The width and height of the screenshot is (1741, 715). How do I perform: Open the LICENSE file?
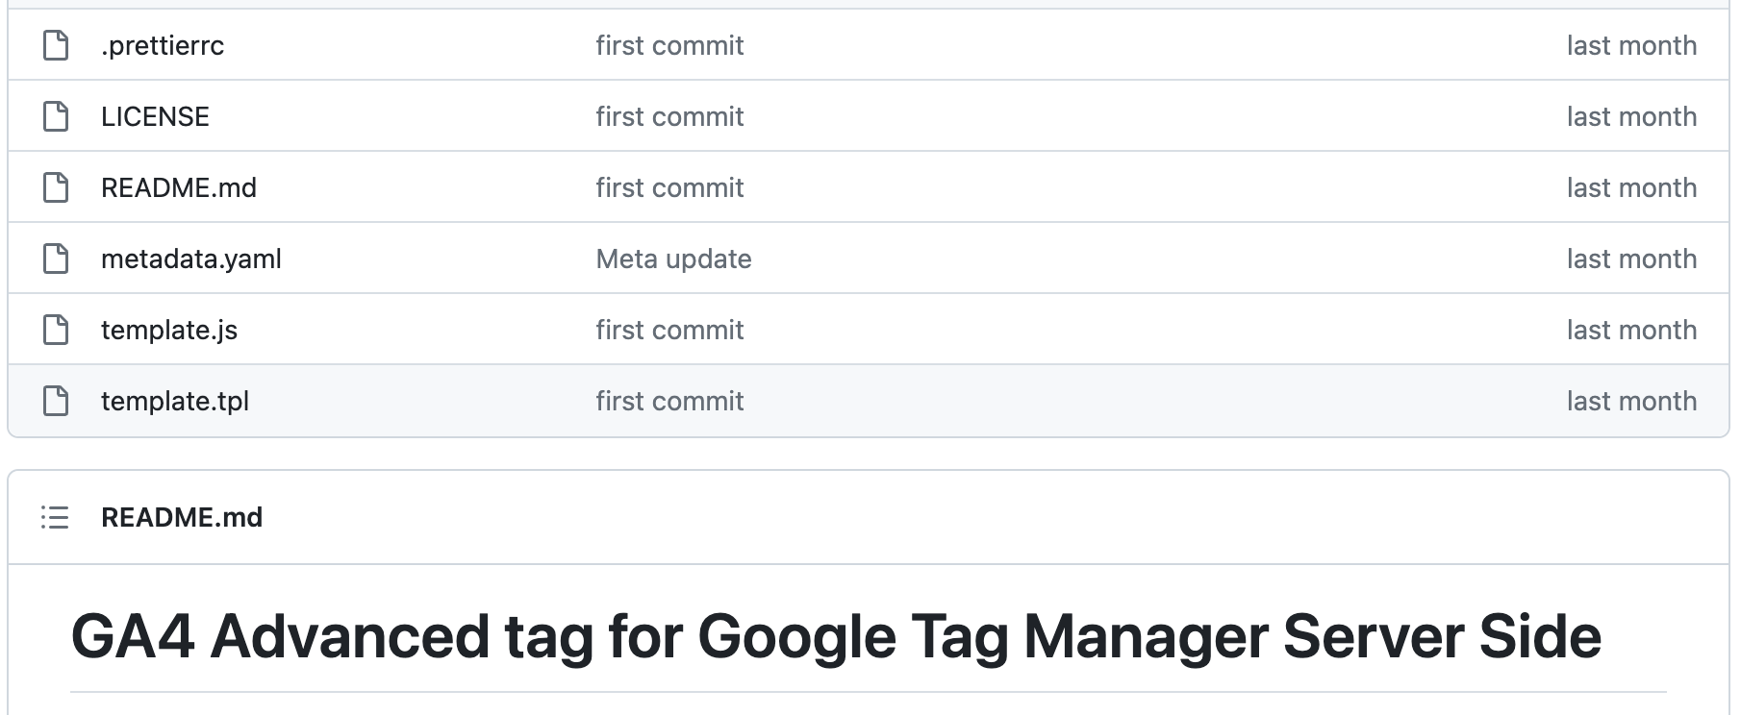click(155, 116)
